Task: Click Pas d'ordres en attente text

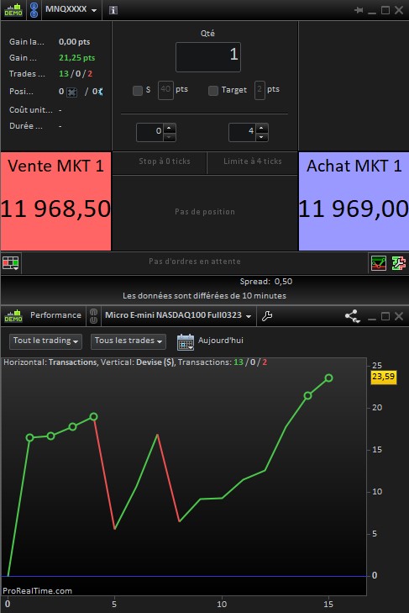Action: pos(195,262)
